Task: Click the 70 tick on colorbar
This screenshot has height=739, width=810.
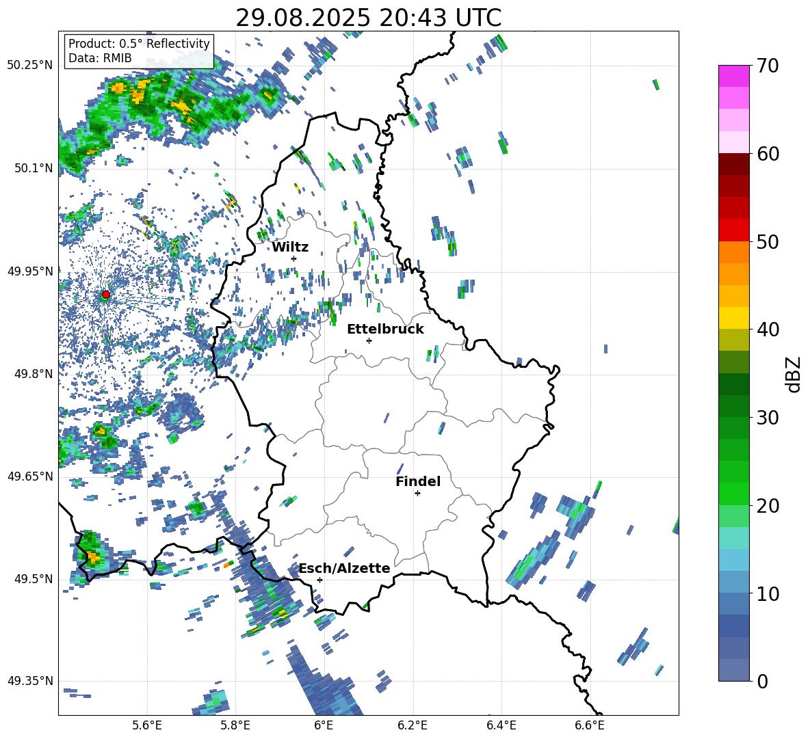Action: point(768,66)
